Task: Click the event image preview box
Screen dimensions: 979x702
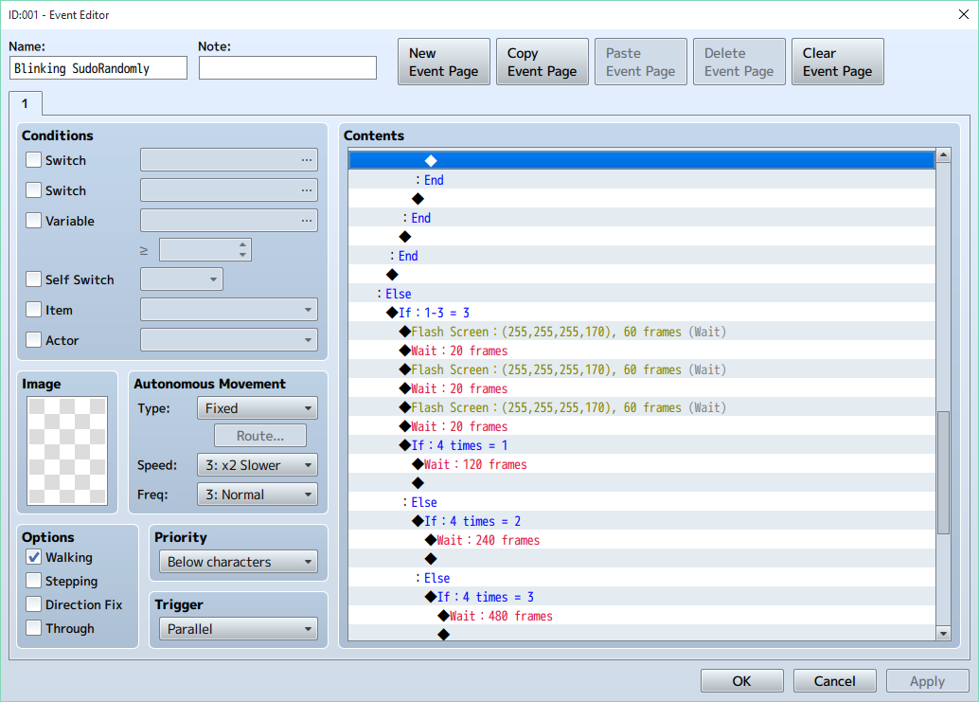Action: coord(68,451)
